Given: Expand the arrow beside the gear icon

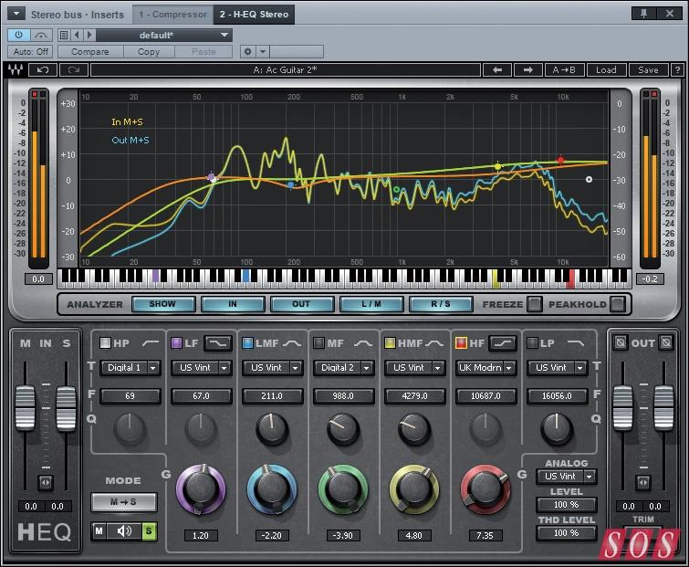Looking at the screenshot, I should click(262, 51).
